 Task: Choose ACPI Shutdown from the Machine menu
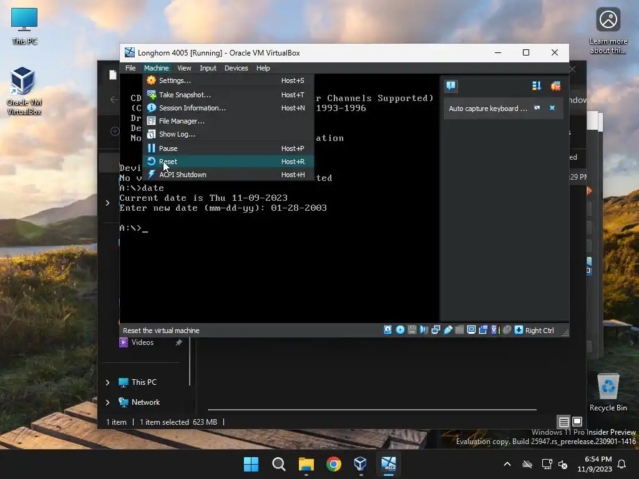pyautogui.click(x=228, y=175)
